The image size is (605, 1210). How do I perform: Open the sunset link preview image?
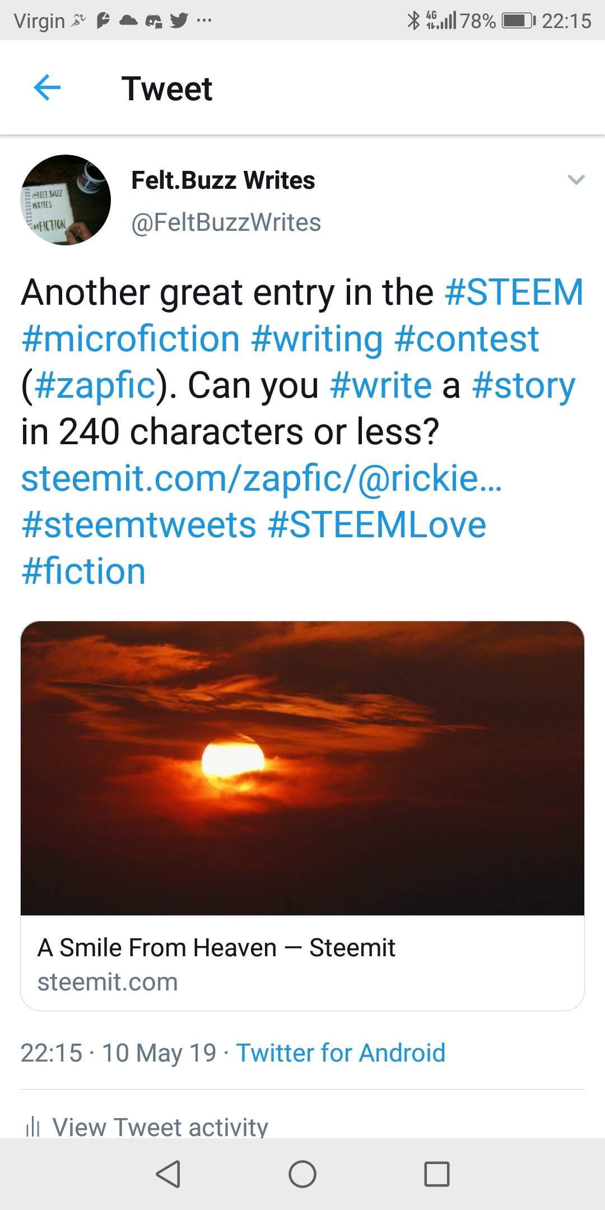point(302,767)
